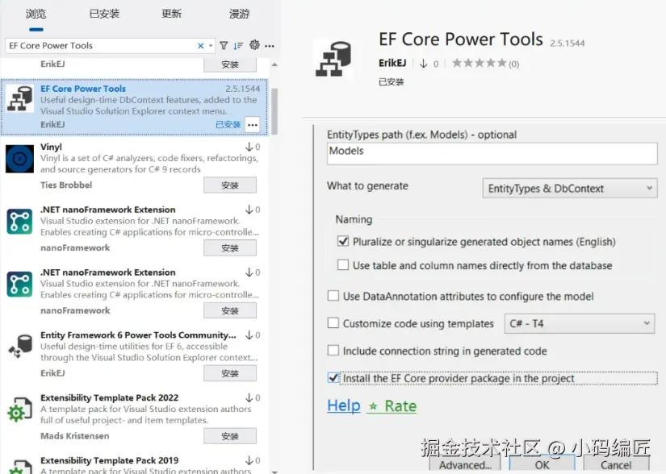
Task: Open the What to generate dropdown
Action: 570,188
